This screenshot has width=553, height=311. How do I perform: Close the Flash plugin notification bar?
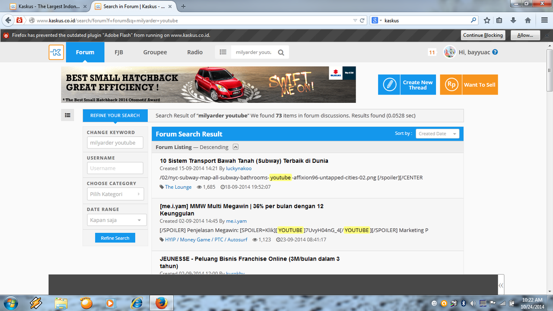(x=547, y=35)
